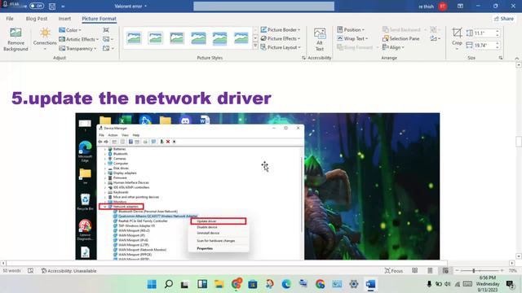Apply the Soft Edge Rectangle picture style
Viewport: 522px width, 293px height.
pos(241,38)
